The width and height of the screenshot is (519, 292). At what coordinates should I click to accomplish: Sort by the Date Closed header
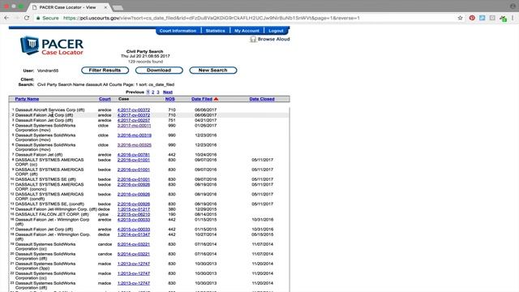click(x=262, y=99)
